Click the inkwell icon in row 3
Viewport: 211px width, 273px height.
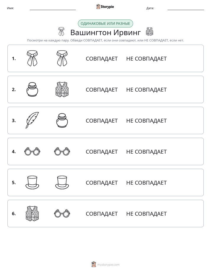coord(62,121)
